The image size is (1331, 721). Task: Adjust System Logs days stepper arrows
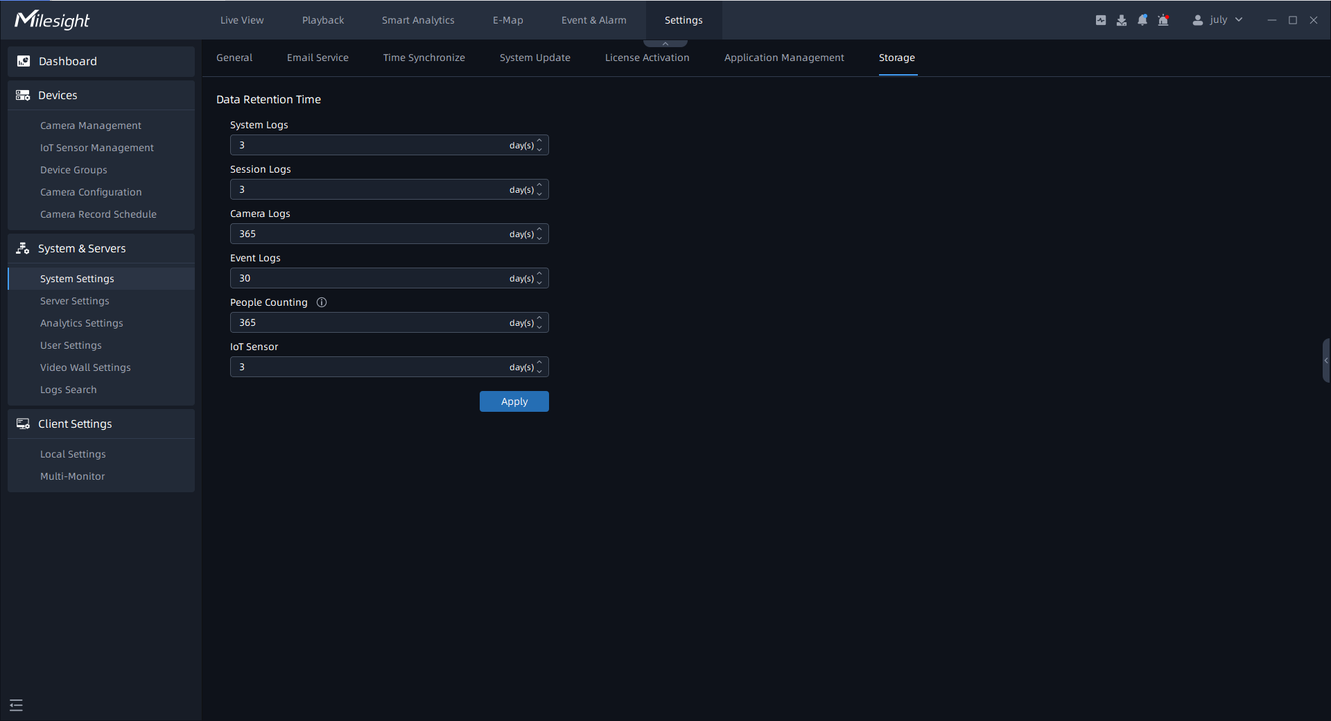539,145
